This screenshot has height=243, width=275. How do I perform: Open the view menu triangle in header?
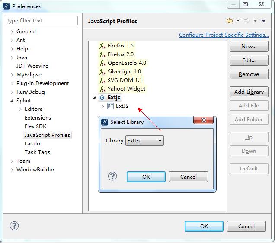click(264, 21)
